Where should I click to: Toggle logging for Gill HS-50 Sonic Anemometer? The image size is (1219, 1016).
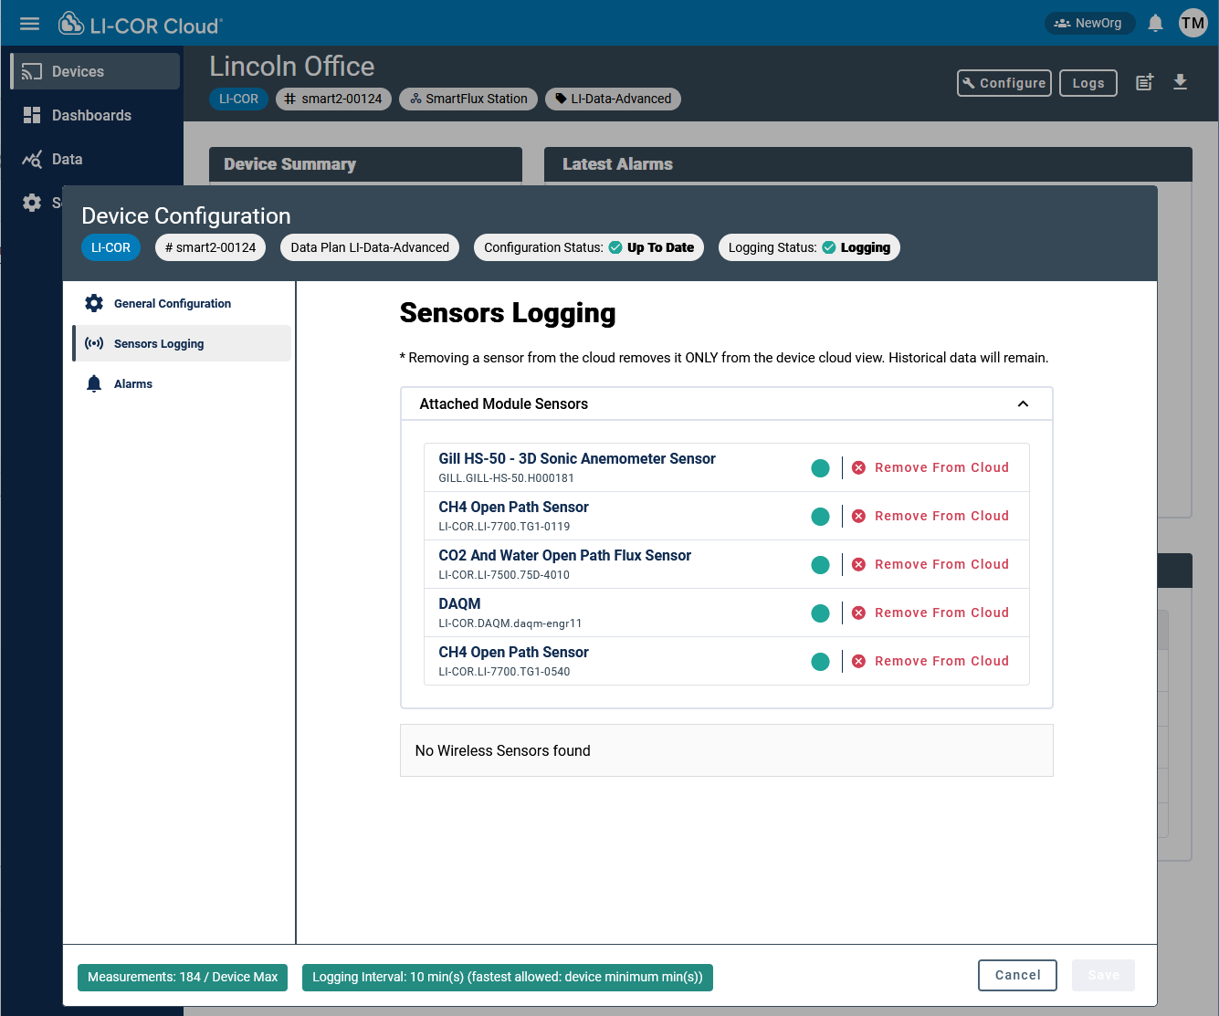(x=820, y=468)
